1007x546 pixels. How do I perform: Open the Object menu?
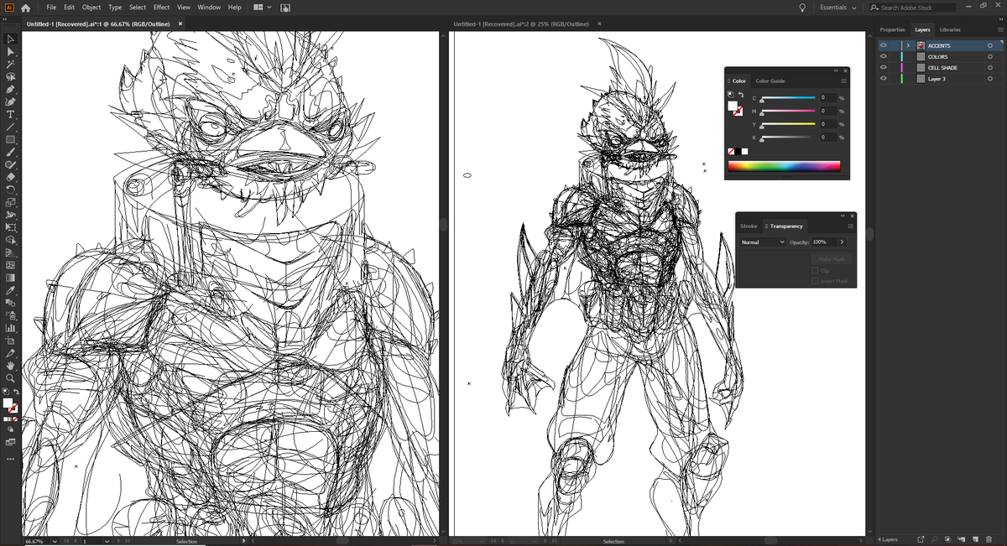91,7
